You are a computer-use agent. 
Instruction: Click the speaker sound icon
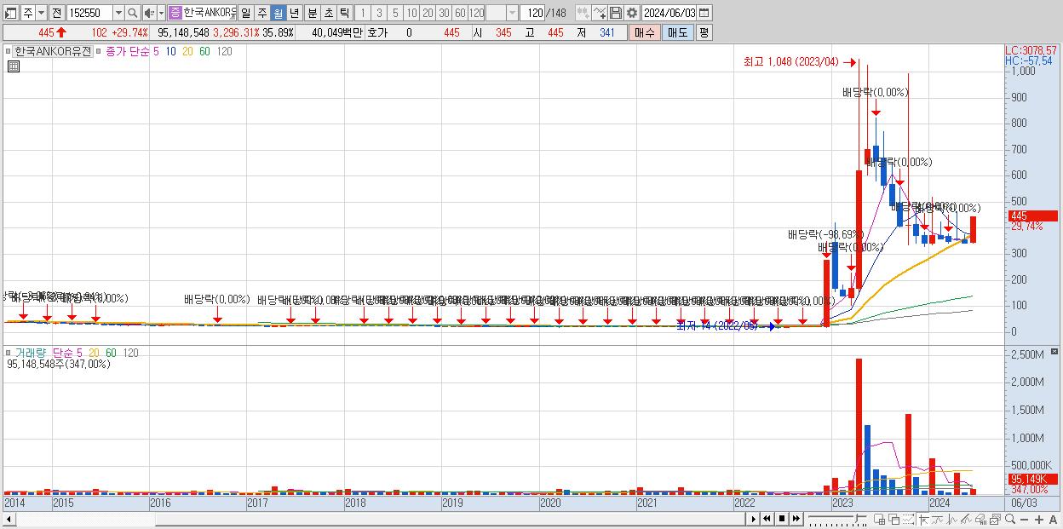(x=149, y=13)
